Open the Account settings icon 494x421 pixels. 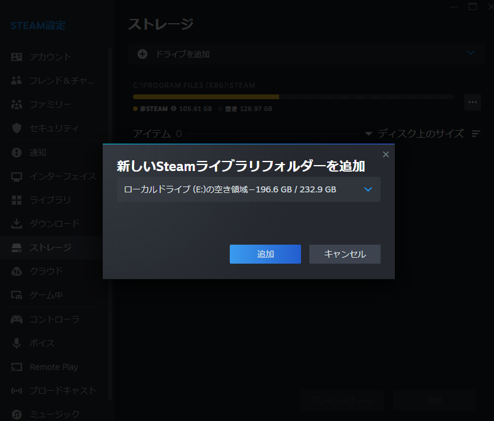click(17, 57)
